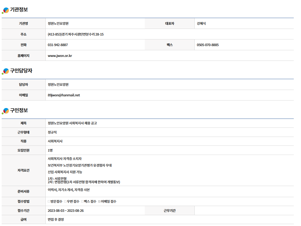The width and height of the screenshot is (301, 226).
Task: Click the application period 2023-08-03 ~ 2023-08-26
Action: click(x=65, y=210)
